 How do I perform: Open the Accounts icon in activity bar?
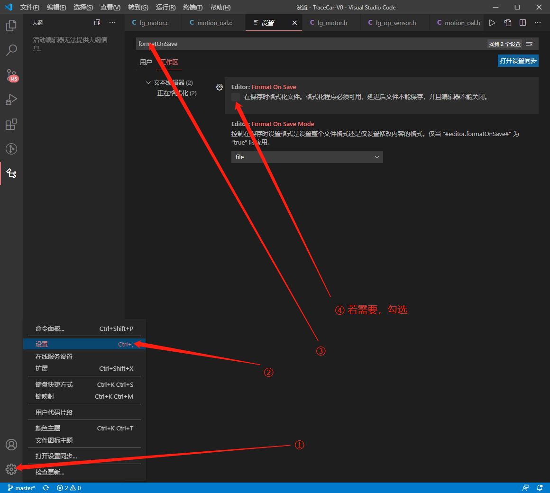click(x=11, y=445)
